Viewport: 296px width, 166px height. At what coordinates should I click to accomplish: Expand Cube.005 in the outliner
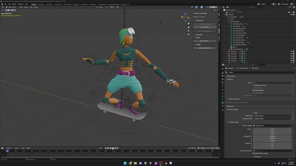[227, 52]
